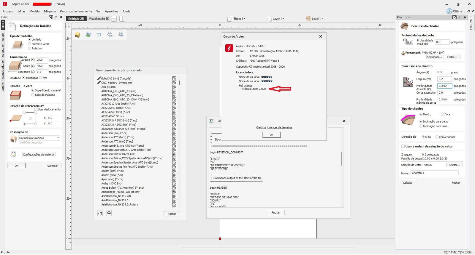Open the Licenças de terceiros link
The height and width of the screenshot is (255, 475).
pos(280,127)
